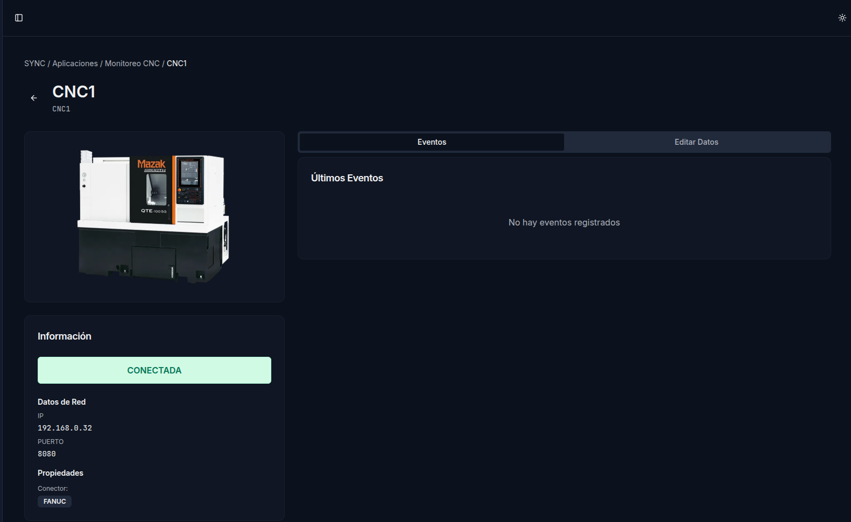Viewport: 851px width, 522px height.
Task: Select the IP address 192.168.0.32
Action: tap(65, 428)
